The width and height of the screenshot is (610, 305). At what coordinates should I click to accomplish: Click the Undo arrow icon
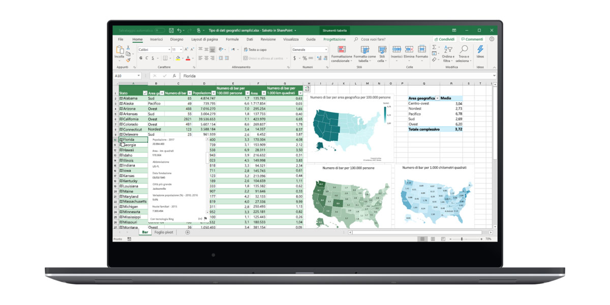[x=179, y=30]
